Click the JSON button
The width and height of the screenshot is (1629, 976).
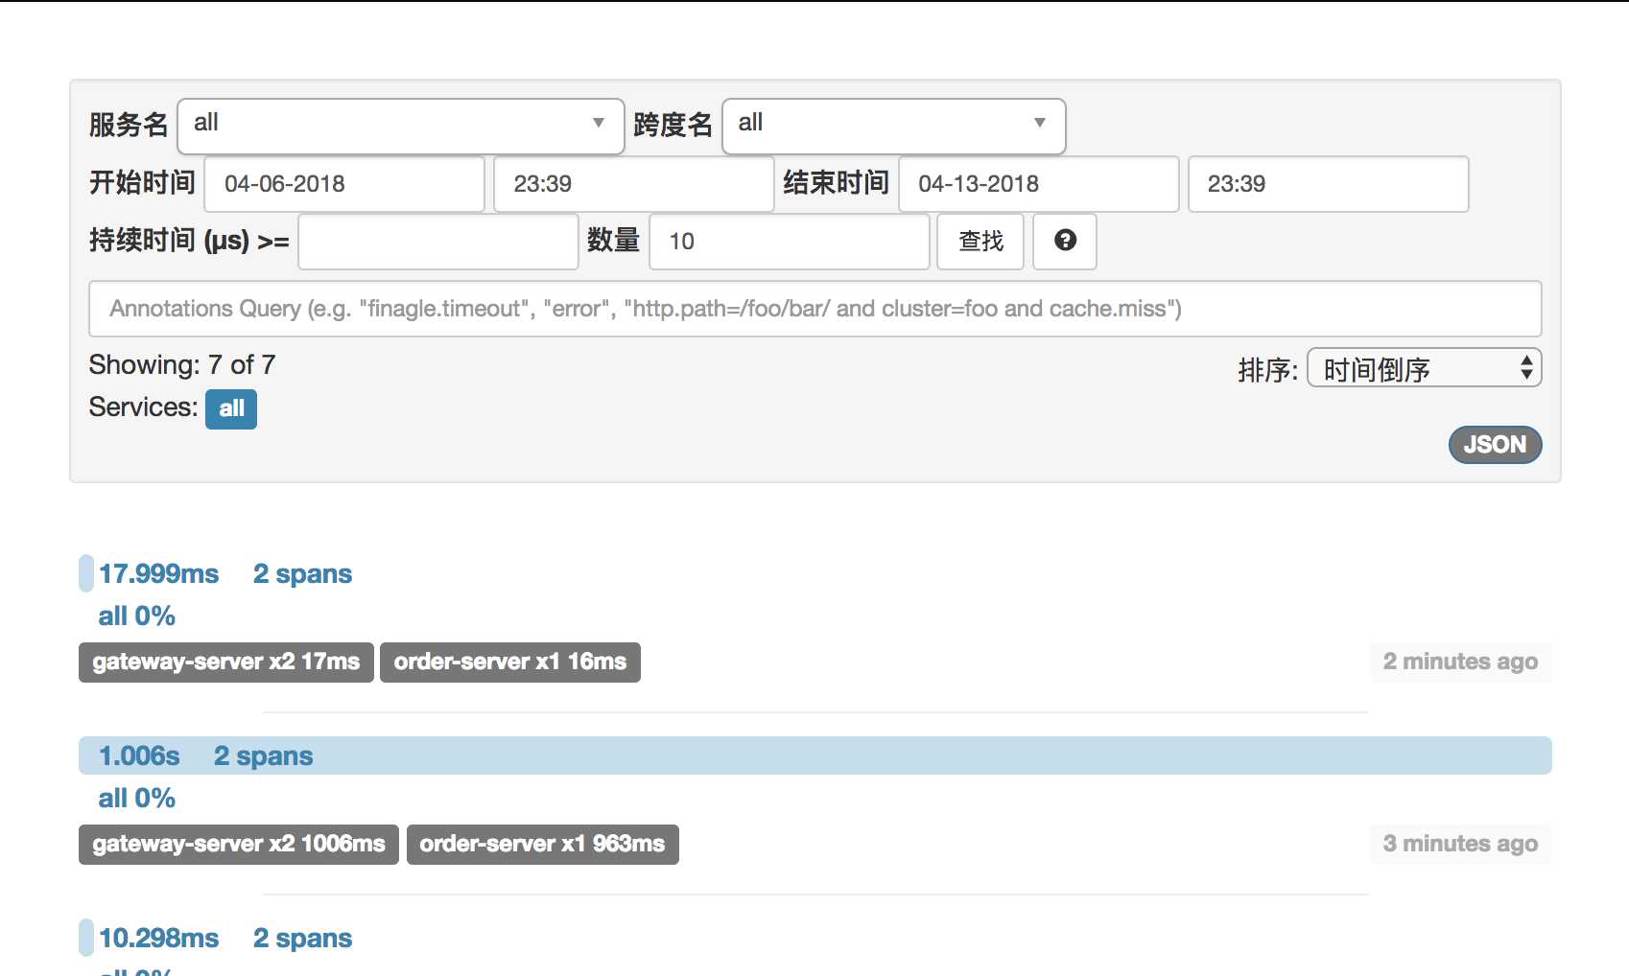point(1495,445)
